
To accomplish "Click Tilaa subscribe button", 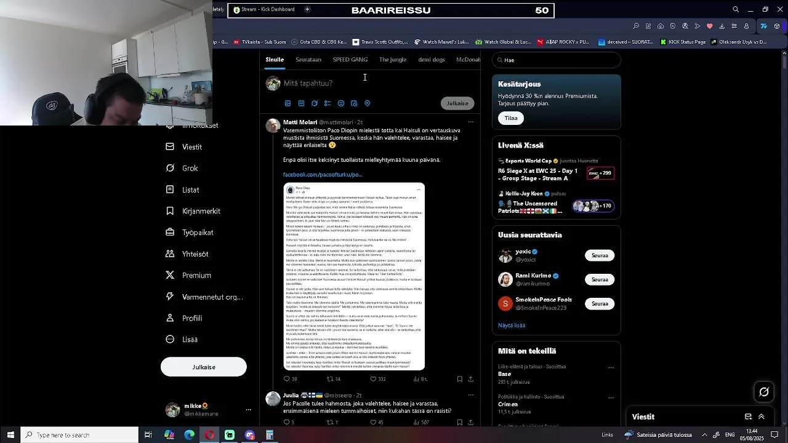I will [x=511, y=118].
